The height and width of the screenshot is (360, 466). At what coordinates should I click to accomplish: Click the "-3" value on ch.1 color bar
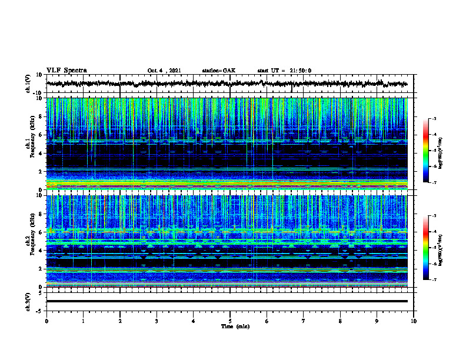coord(434,119)
